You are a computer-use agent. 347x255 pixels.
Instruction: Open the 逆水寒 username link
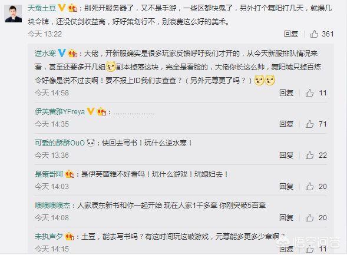45,54
